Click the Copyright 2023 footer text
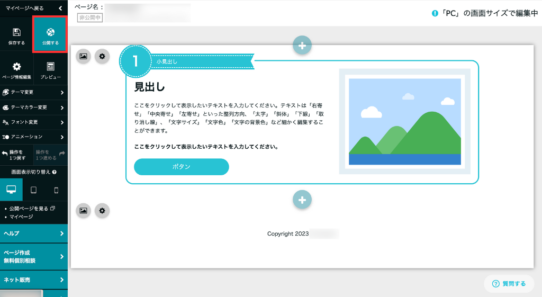This screenshot has height=297, width=542. (288, 233)
